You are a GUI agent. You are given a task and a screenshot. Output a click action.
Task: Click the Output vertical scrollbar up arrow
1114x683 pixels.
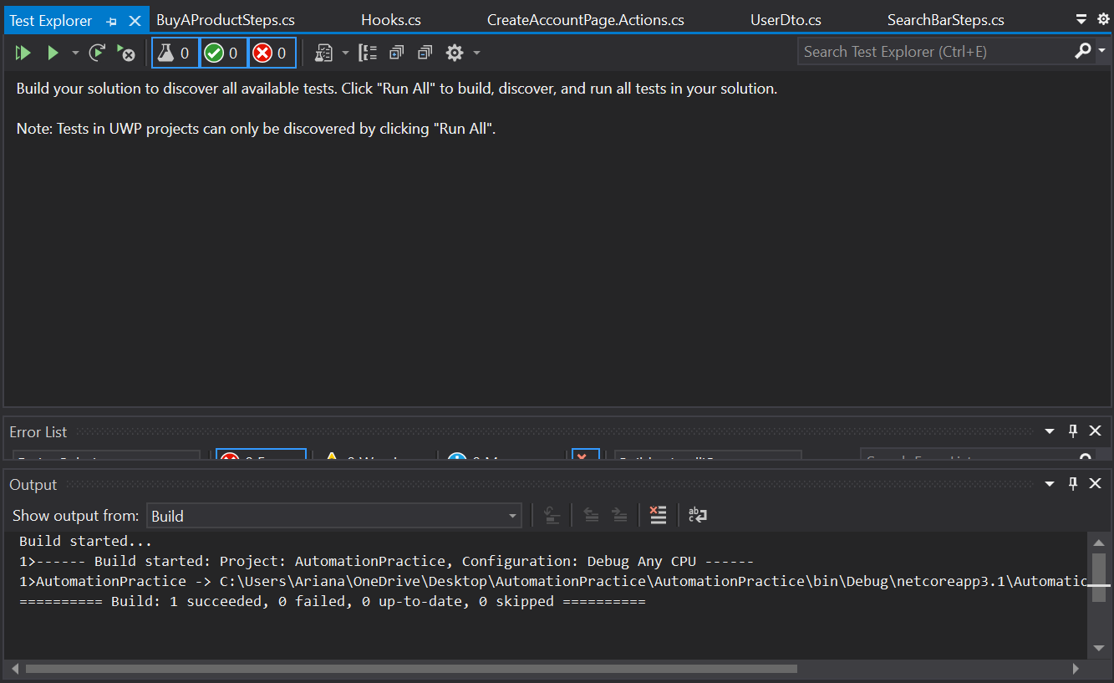(1099, 543)
